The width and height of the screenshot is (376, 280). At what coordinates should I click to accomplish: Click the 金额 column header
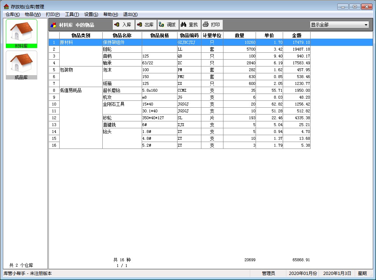click(x=296, y=35)
